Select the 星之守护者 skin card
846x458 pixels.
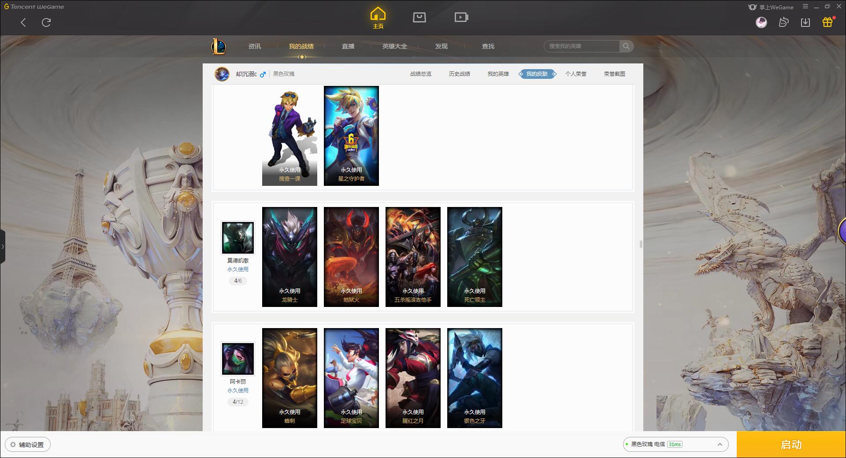pos(351,136)
